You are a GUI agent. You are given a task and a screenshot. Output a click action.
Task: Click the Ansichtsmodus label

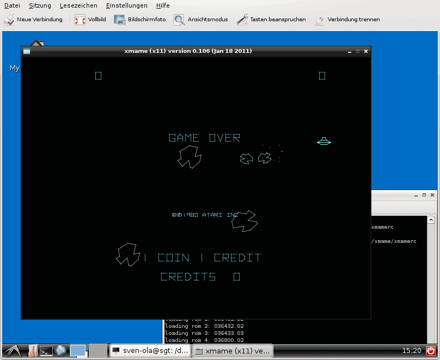(207, 20)
